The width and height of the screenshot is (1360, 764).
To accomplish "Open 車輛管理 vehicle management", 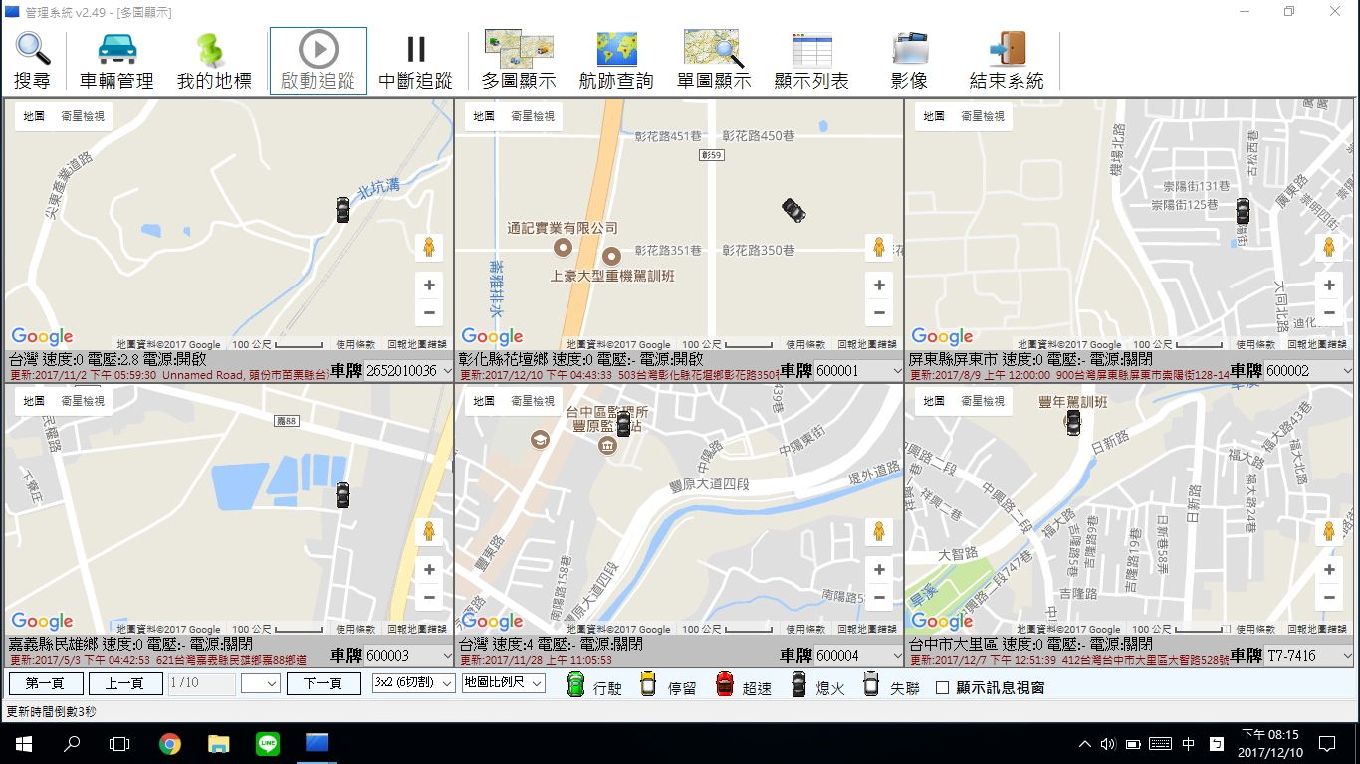I will click(116, 60).
